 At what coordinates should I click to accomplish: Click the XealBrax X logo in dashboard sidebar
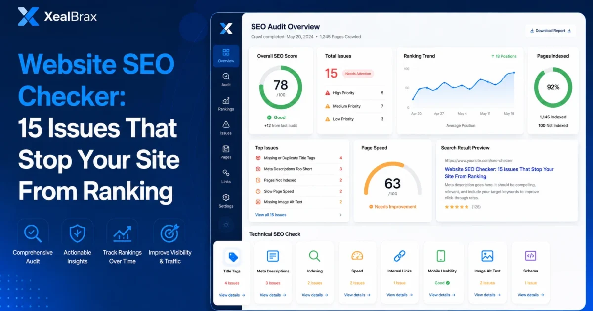(x=226, y=29)
